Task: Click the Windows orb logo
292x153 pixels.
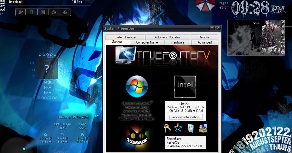Action: (137, 86)
